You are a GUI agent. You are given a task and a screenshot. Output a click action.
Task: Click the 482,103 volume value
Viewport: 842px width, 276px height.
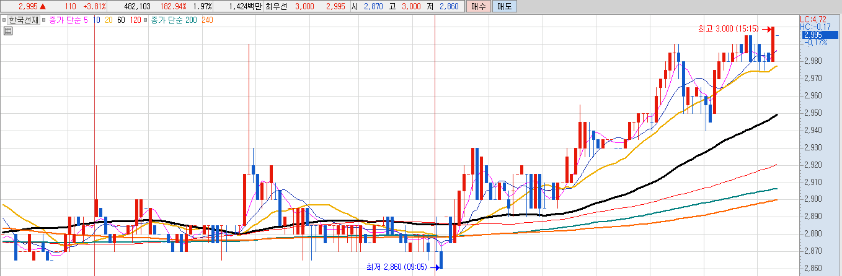[138, 6]
